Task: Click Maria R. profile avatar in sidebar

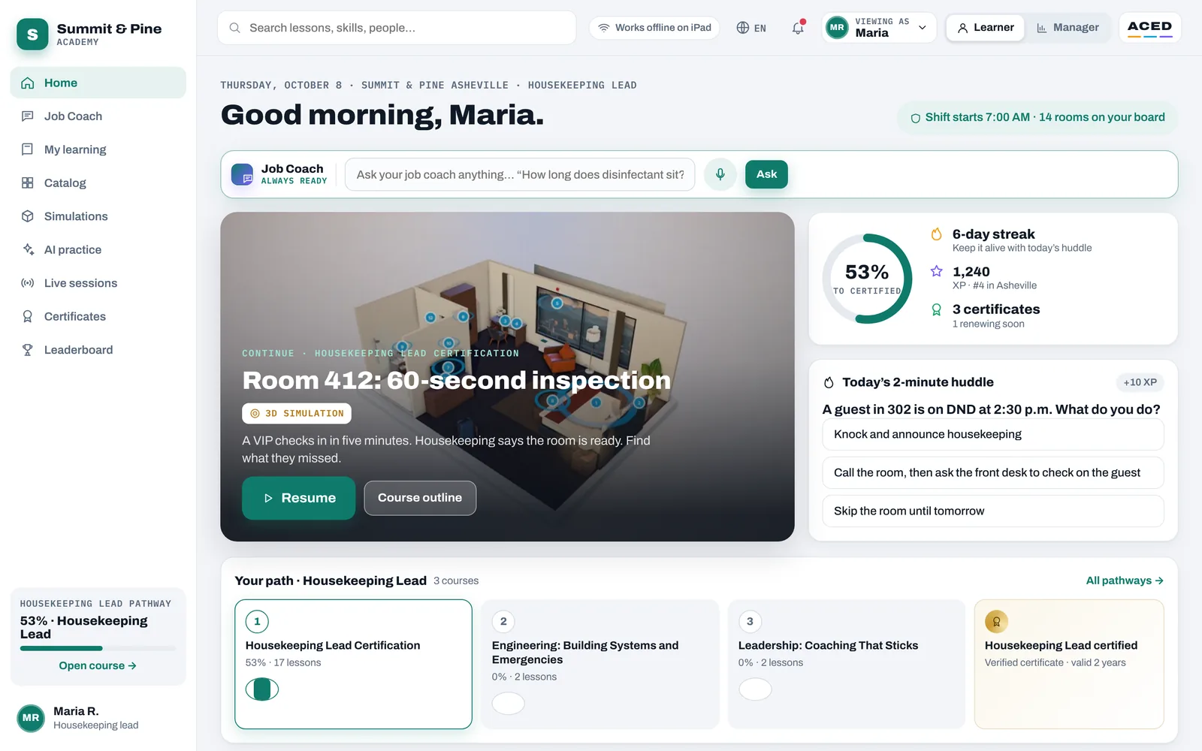Action: pos(31,718)
